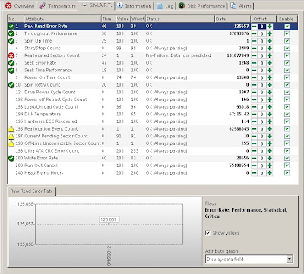The width and height of the screenshot is (304, 274).
Task: Click the warning icon beside Reallocation Event Count
Action: click(11, 129)
